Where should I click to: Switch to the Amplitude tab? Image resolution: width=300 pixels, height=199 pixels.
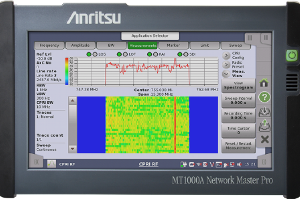80,46
